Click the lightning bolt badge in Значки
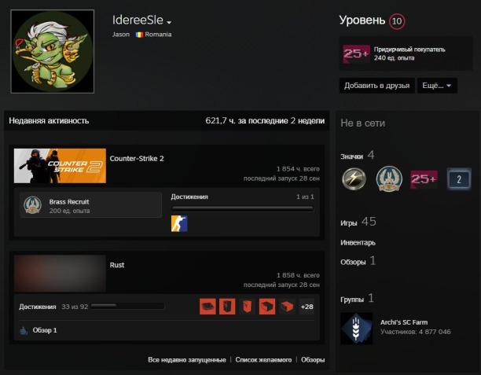This screenshot has height=375, width=481. pyautogui.click(x=354, y=179)
